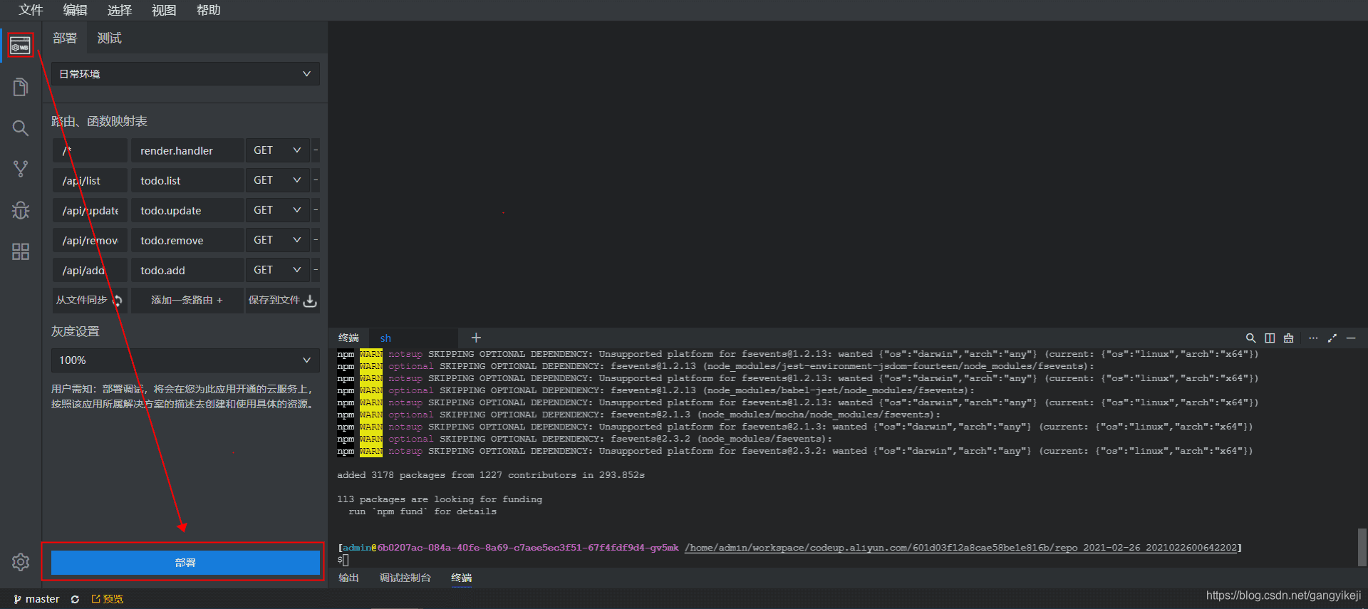1368x609 pixels.
Task: Open terminal more actions ellipsis
Action: click(1313, 338)
